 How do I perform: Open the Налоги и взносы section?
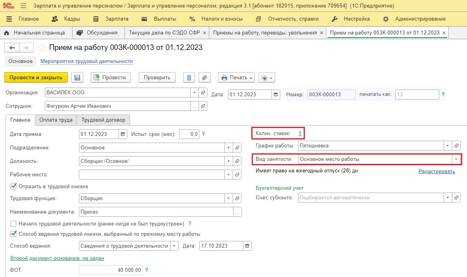point(216,19)
